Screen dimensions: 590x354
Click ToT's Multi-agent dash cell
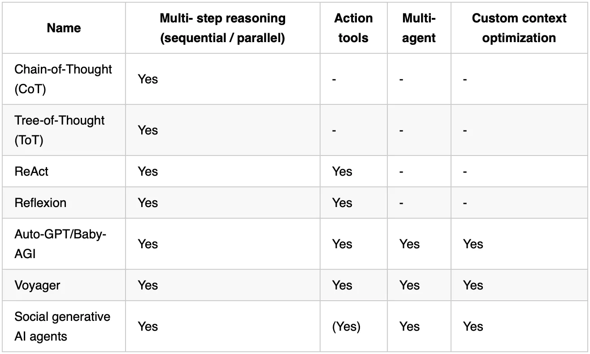coord(402,130)
